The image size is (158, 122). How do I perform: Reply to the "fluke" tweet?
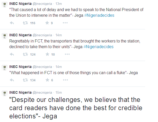(12, 80)
